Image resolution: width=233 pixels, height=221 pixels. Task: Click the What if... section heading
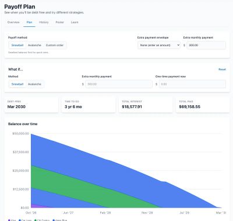pos(16,70)
